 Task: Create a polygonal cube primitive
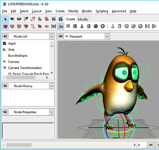pyautogui.click(x=68, y=26)
